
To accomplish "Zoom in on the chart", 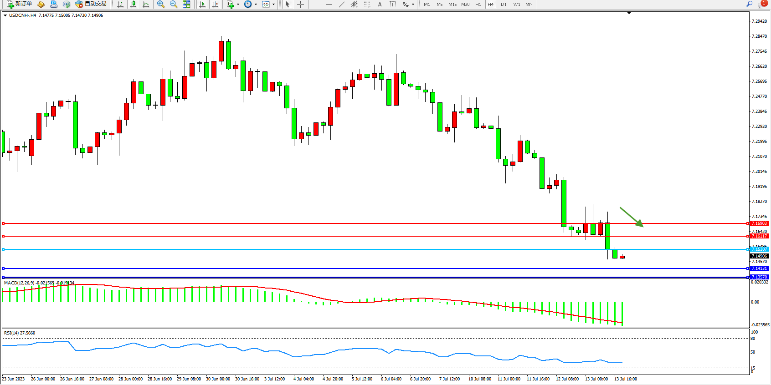I will tap(161, 4).
